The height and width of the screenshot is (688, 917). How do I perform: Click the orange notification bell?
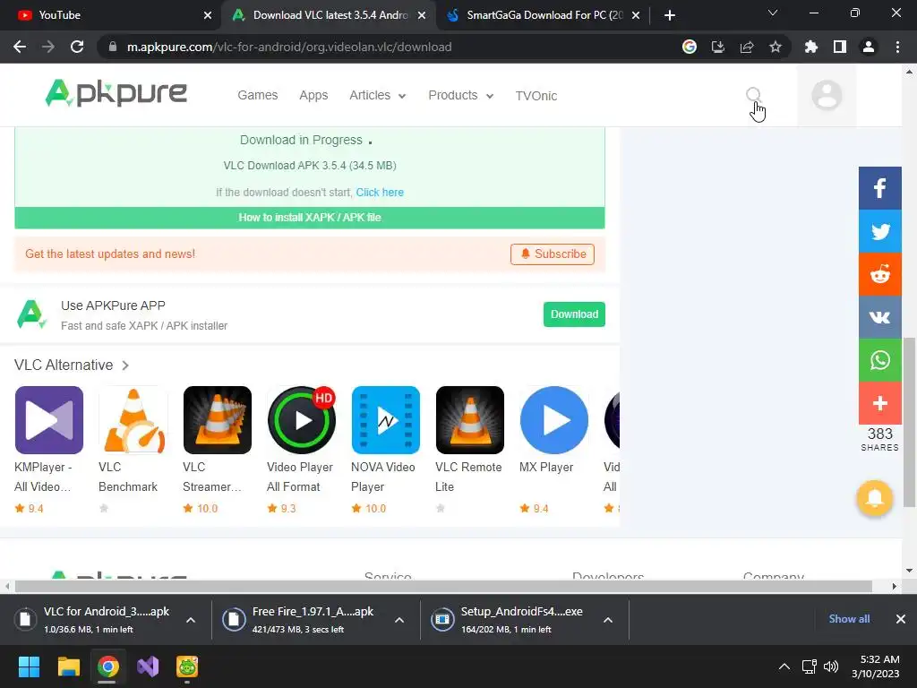click(x=874, y=498)
